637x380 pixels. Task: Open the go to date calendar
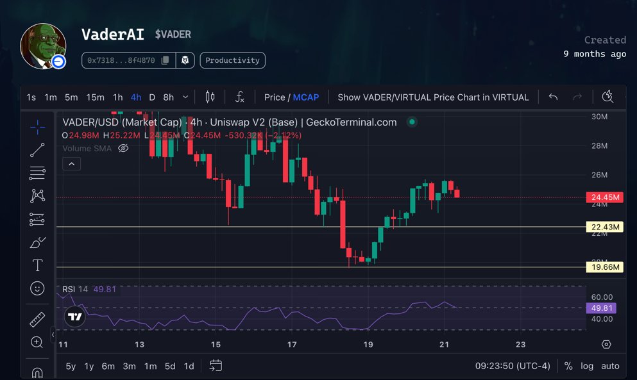(x=216, y=365)
